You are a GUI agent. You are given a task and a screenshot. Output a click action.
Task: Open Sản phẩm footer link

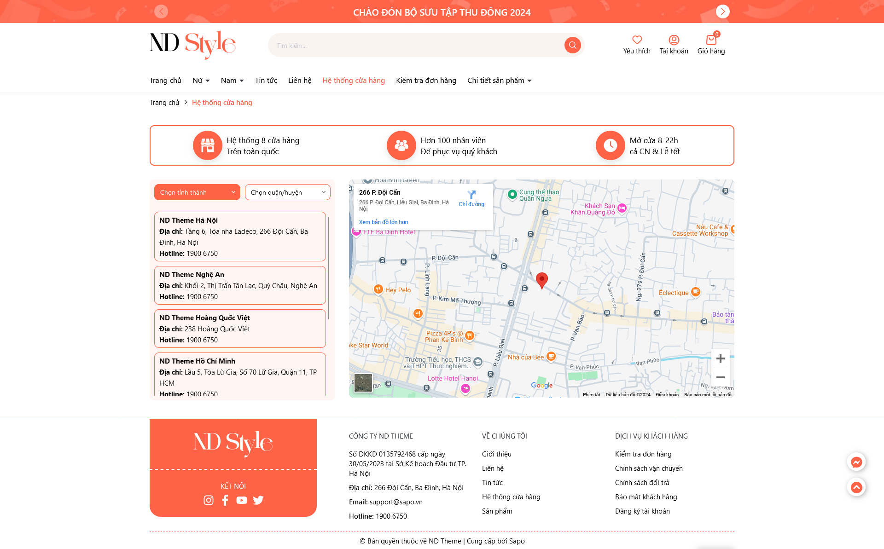(x=497, y=511)
